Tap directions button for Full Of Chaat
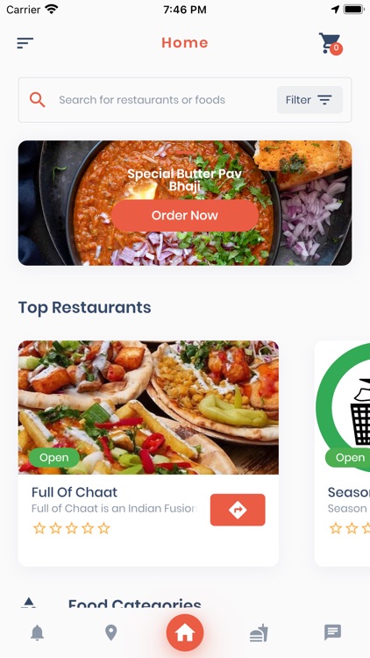This screenshot has width=370, height=658. pyautogui.click(x=238, y=510)
